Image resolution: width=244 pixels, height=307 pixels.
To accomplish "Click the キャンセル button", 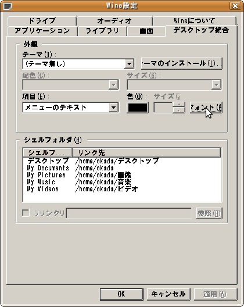I will [x=168, y=294].
